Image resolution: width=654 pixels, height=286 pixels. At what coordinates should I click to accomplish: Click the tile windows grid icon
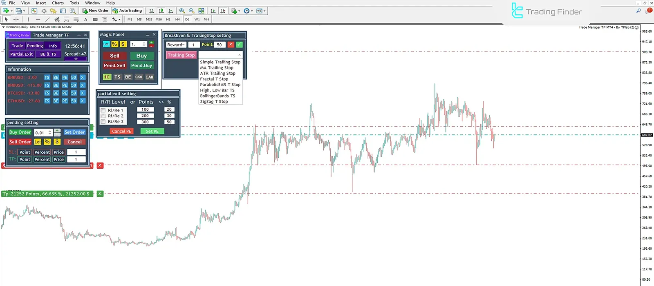click(201, 11)
